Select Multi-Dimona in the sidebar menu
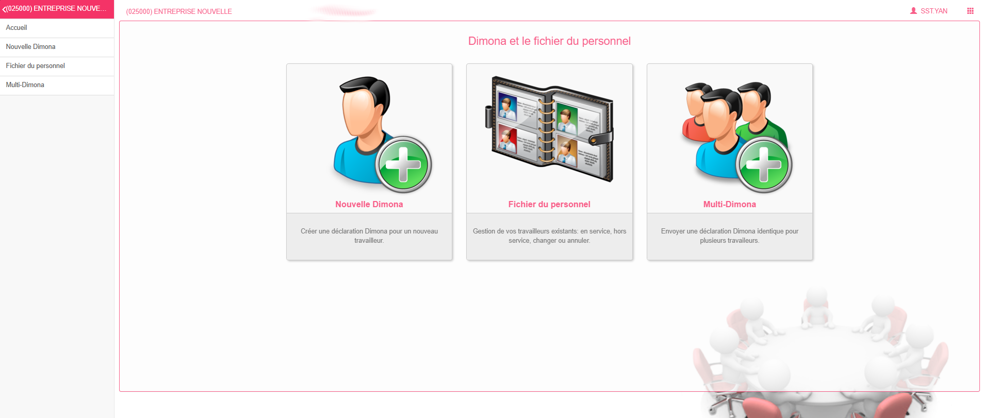 (57, 85)
